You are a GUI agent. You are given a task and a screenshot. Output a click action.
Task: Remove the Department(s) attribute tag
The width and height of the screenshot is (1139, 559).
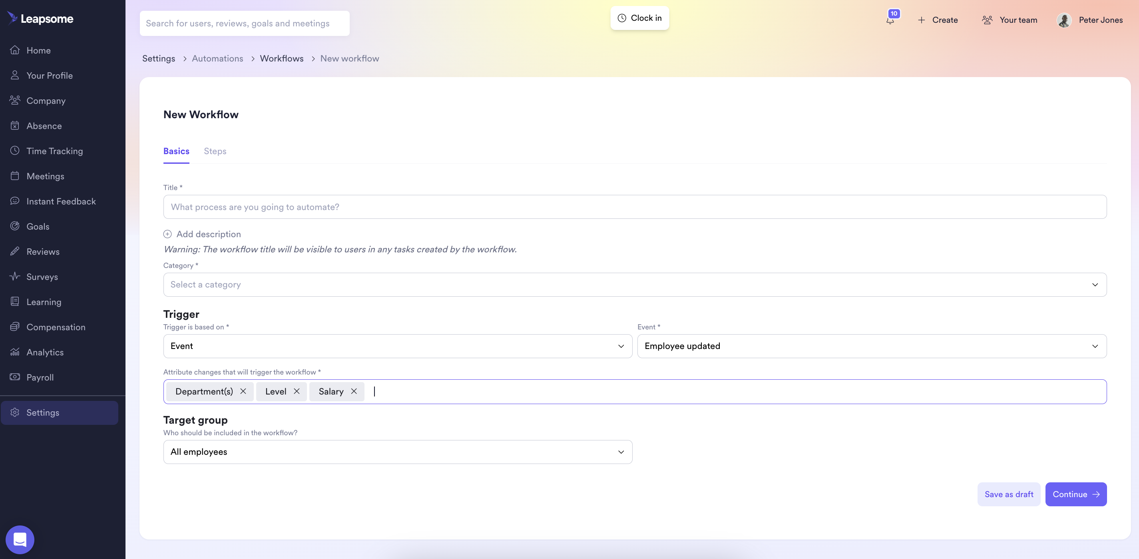pos(243,392)
